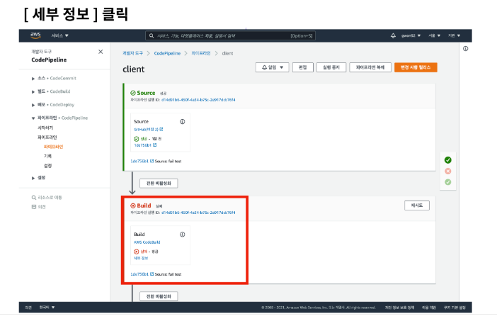This screenshot has width=497, height=321.
Task: Open the 지원 support dropdown
Action: click(x=454, y=35)
